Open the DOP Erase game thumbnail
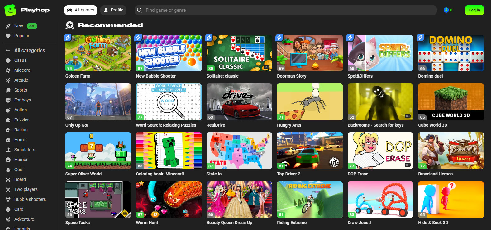Screen dimensions: 491x230 tap(380, 151)
